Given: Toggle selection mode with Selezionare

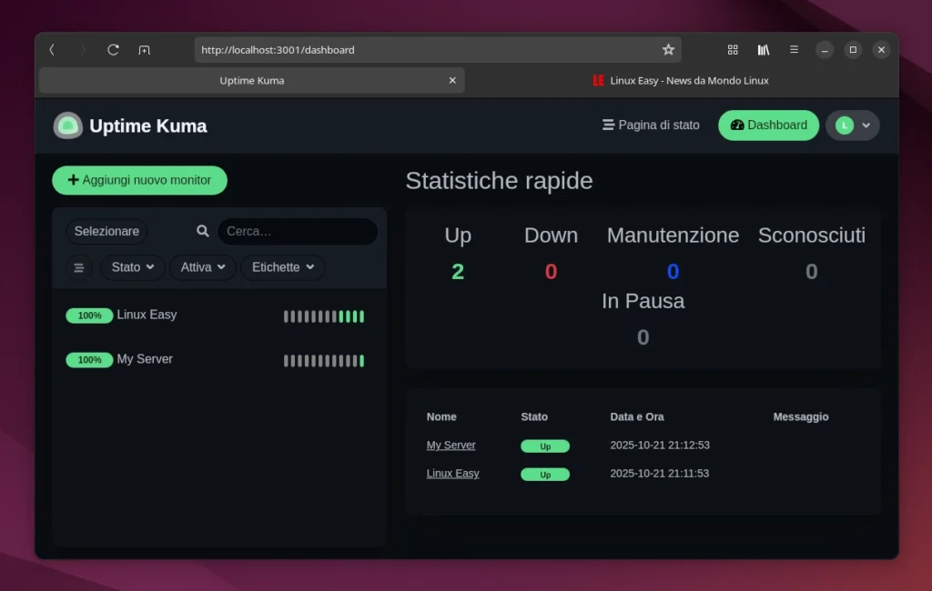Looking at the screenshot, I should click(x=106, y=231).
